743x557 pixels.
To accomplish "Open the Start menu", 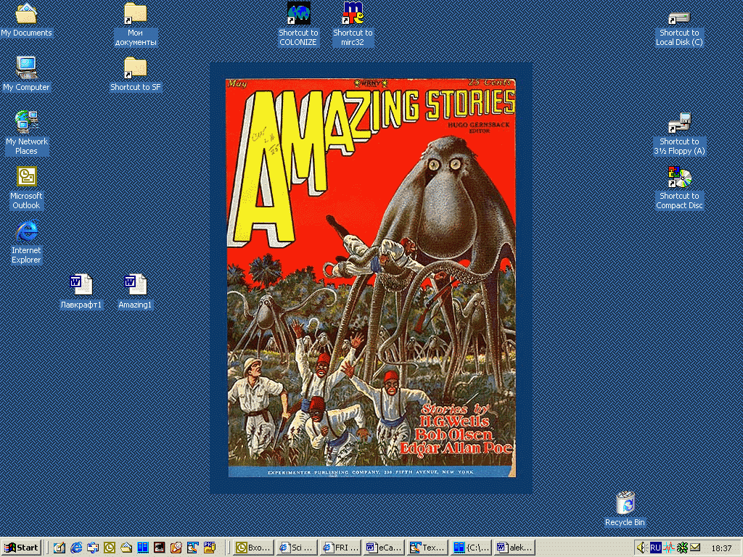I will coord(22,548).
